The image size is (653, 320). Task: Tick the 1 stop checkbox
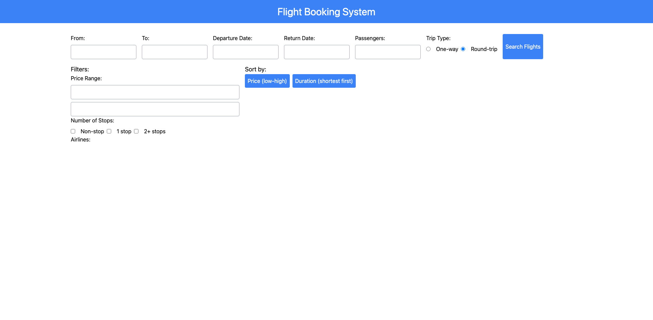(109, 131)
